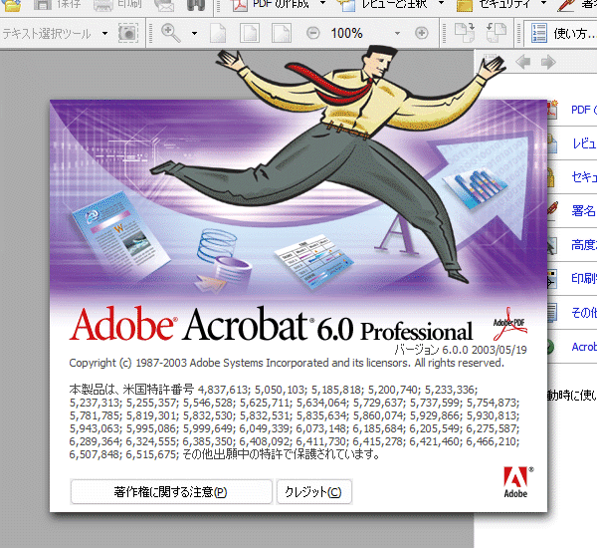This screenshot has height=548, width=597.
Task: Click the 保存 save floppy icon
Action: coord(42,5)
